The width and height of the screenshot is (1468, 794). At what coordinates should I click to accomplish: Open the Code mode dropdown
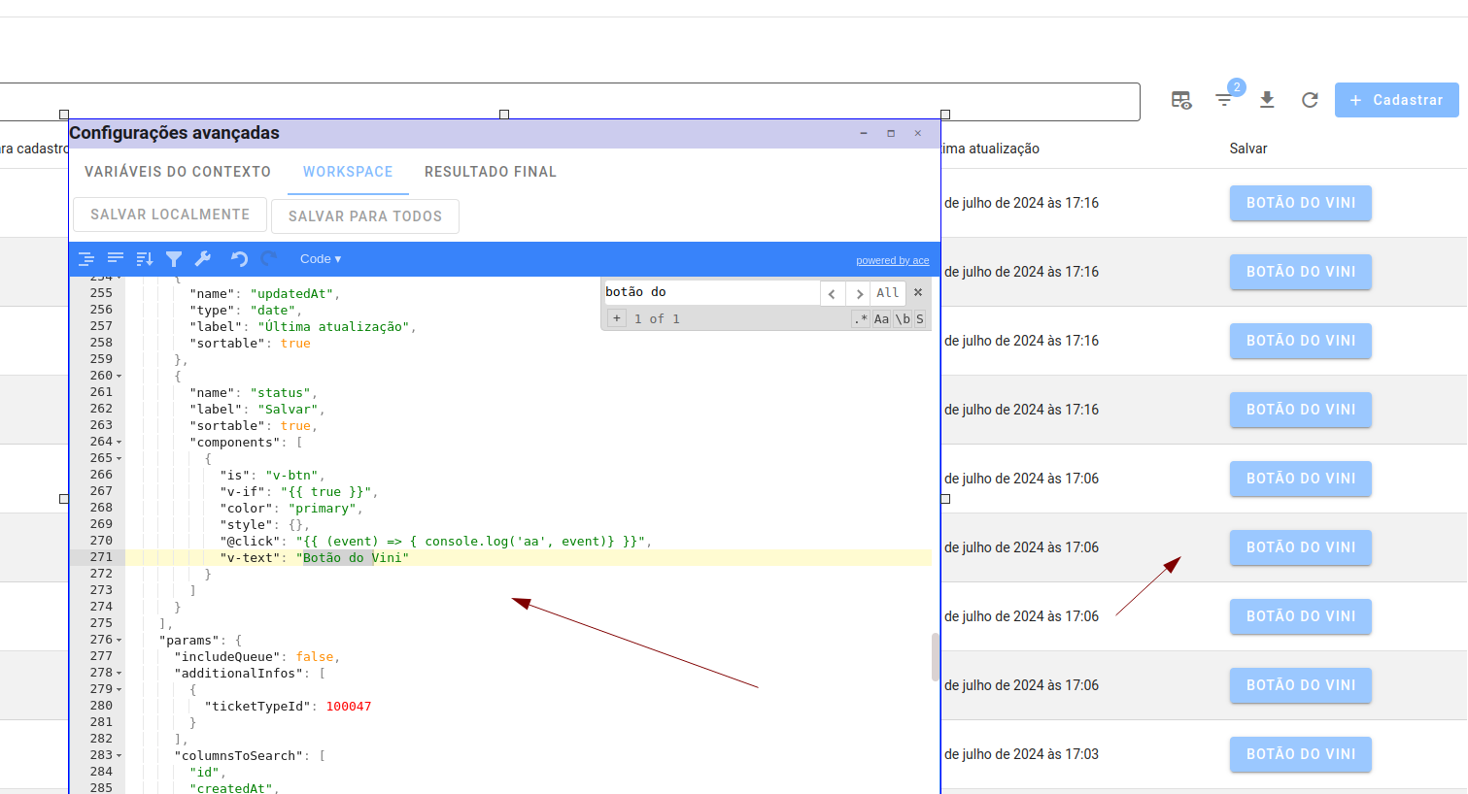tap(321, 258)
